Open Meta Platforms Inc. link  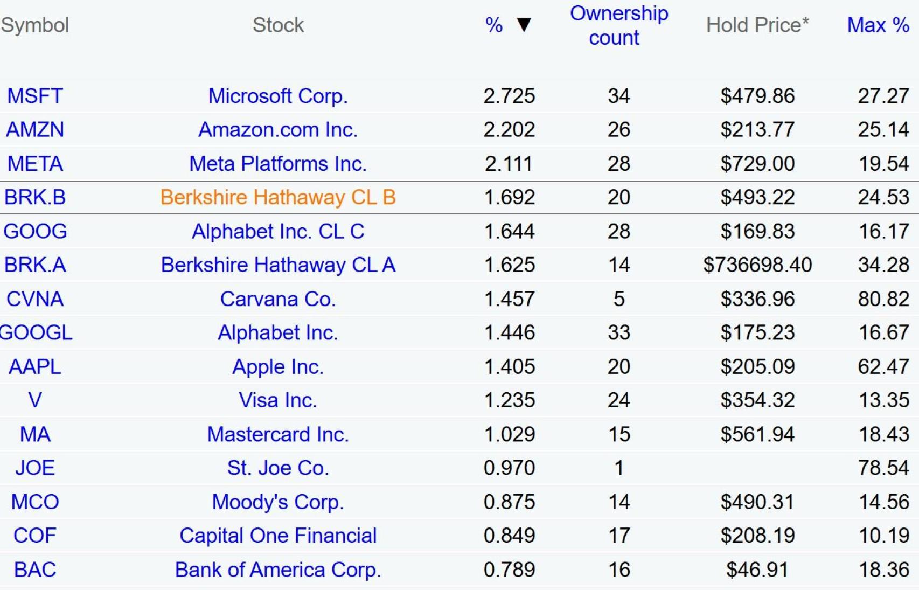tap(278, 164)
